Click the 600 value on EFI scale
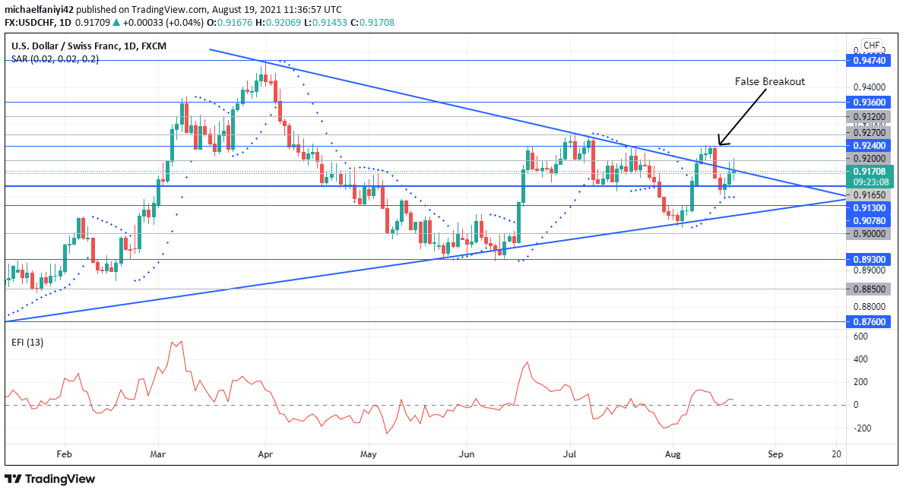Screen dimensions: 903x493 pyautogui.click(x=860, y=337)
